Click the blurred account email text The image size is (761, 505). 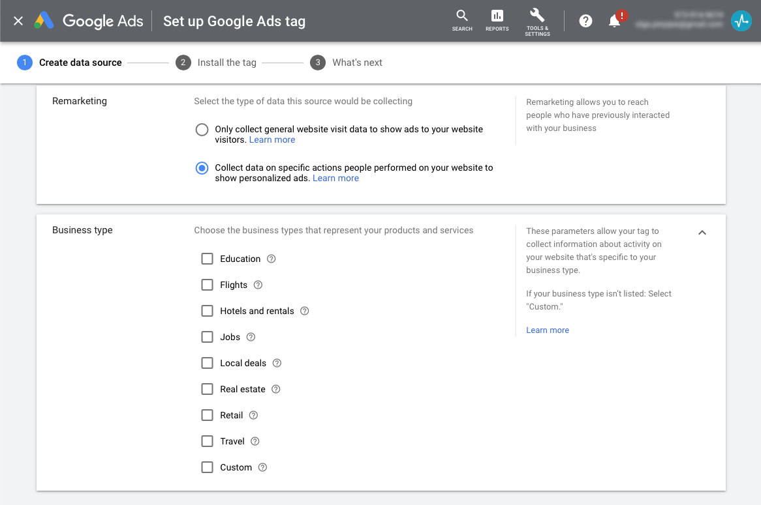[x=679, y=24]
